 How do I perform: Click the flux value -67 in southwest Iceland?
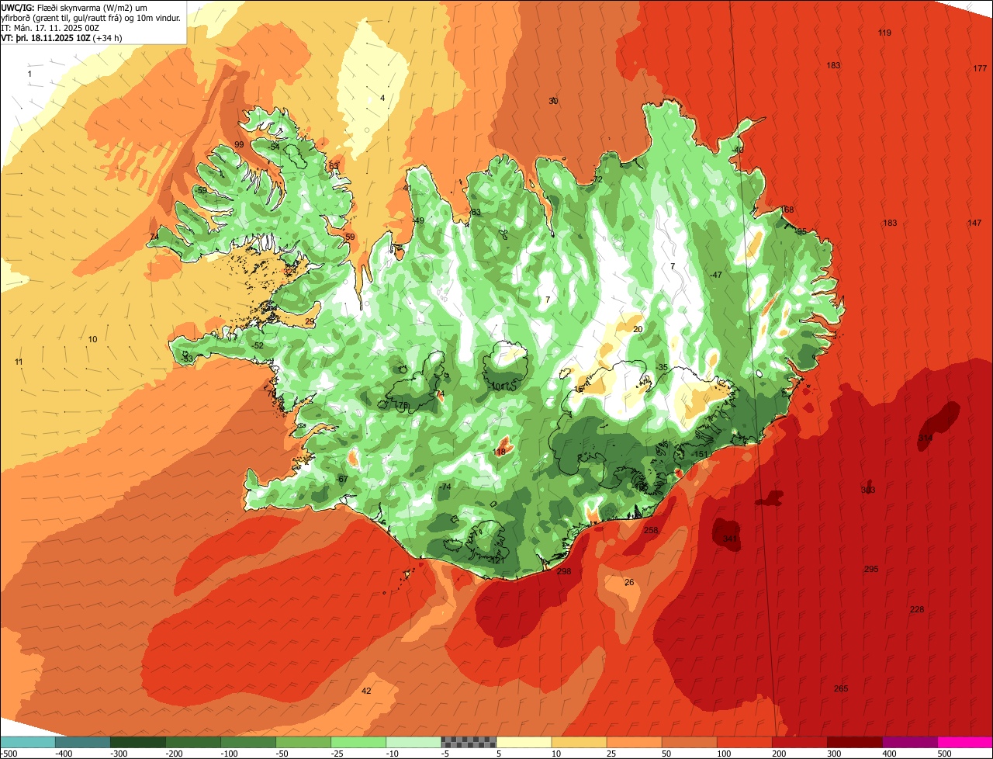tap(342, 479)
